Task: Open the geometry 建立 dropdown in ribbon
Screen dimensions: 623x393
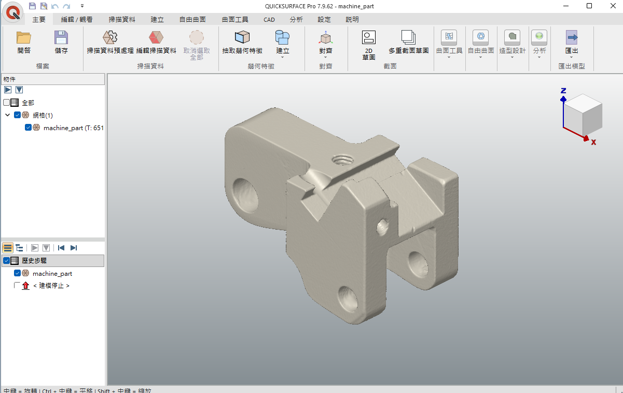Action: pyautogui.click(x=282, y=57)
